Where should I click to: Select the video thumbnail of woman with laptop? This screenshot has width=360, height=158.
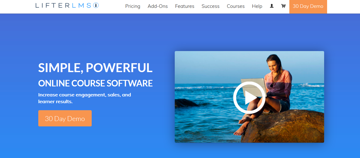[x=249, y=97]
